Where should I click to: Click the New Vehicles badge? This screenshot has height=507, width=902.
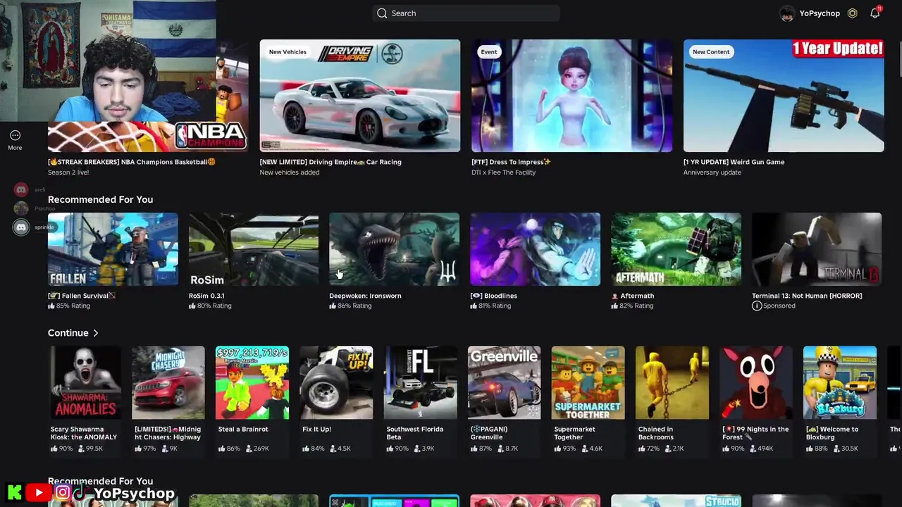(288, 52)
